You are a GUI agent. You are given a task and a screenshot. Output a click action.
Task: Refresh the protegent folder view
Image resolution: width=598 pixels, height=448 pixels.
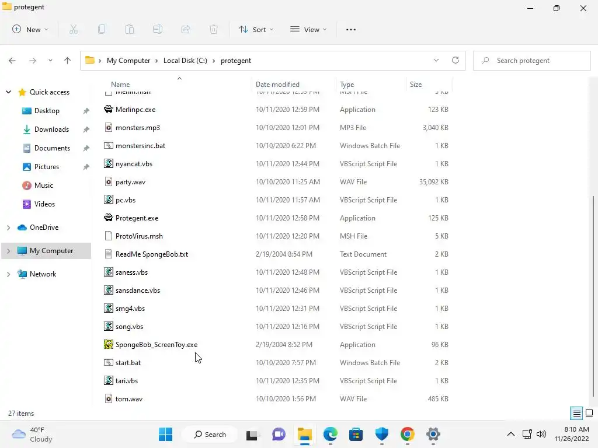click(456, 60)
